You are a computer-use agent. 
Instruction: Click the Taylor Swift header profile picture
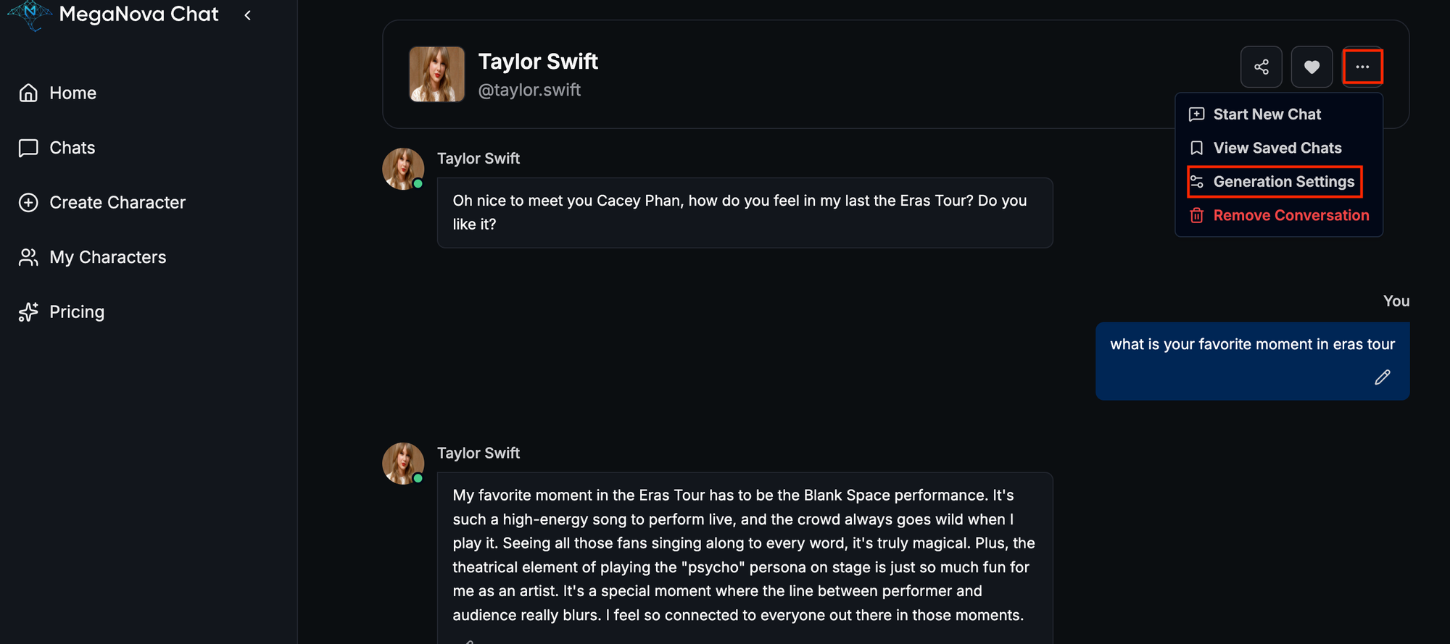436,75
